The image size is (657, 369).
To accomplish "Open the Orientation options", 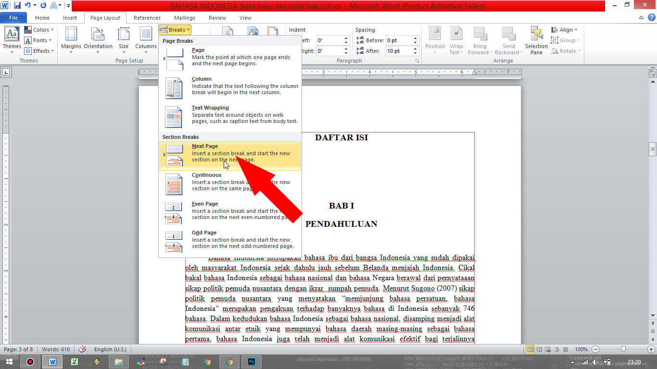I will (98, 39).
